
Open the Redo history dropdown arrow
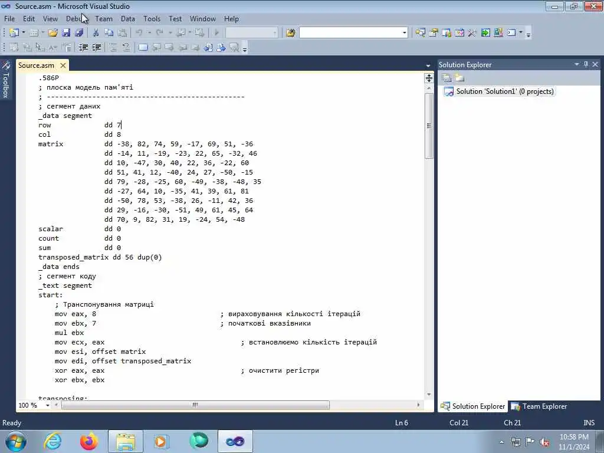point(169,33)
